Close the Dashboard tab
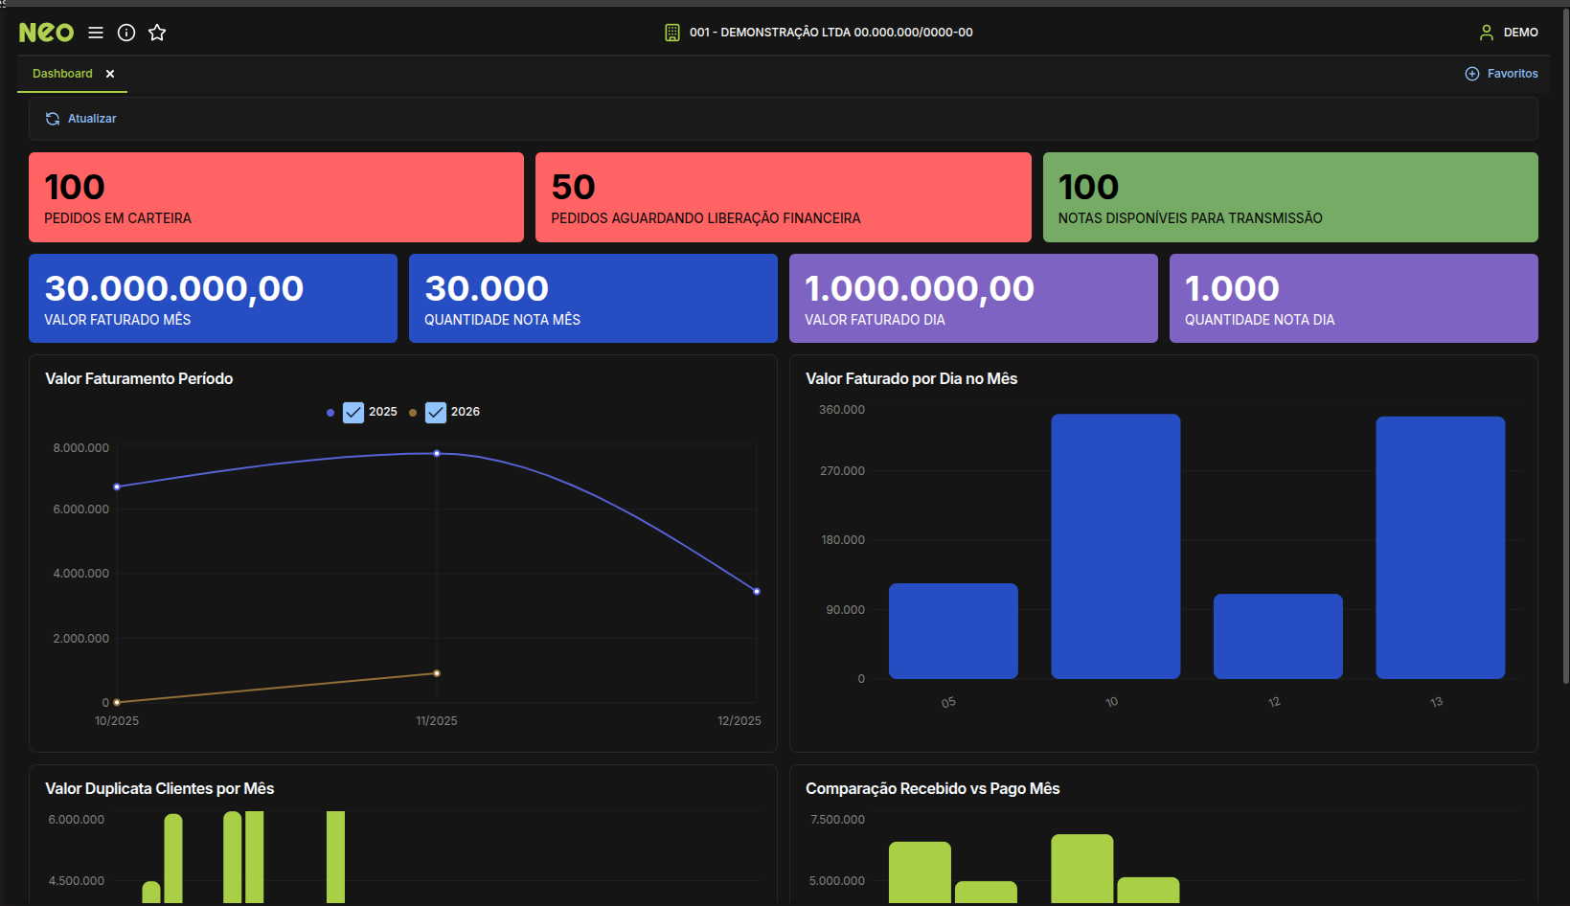 (x=110, y=74)
